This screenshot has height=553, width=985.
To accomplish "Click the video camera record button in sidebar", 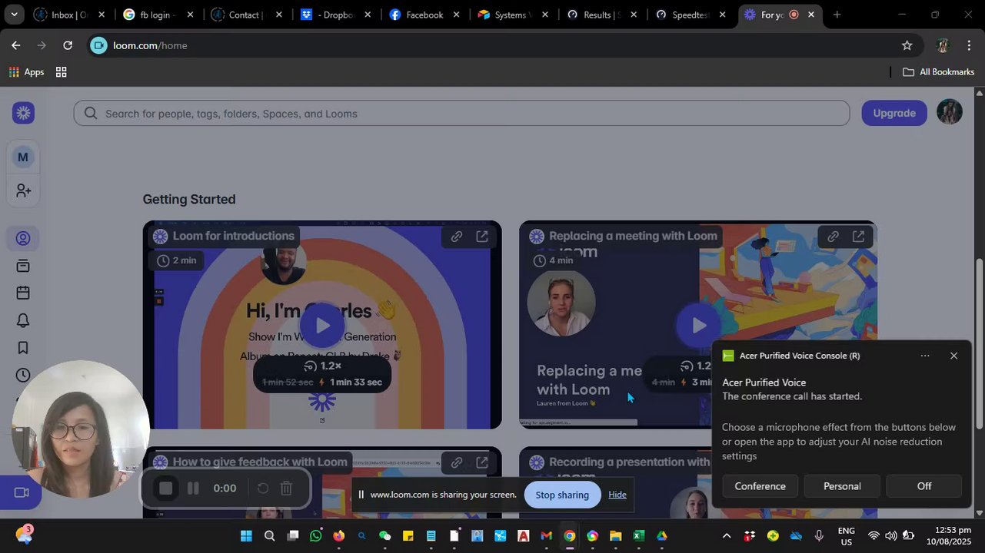I will (x=22, y=492).
